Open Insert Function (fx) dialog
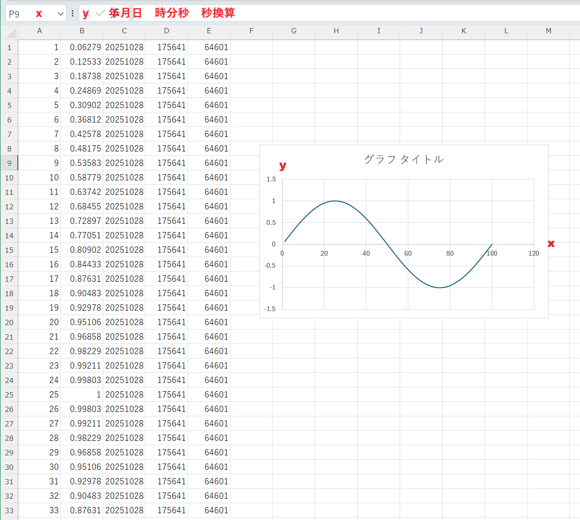 pyautogui.click(x=115, y=14)
